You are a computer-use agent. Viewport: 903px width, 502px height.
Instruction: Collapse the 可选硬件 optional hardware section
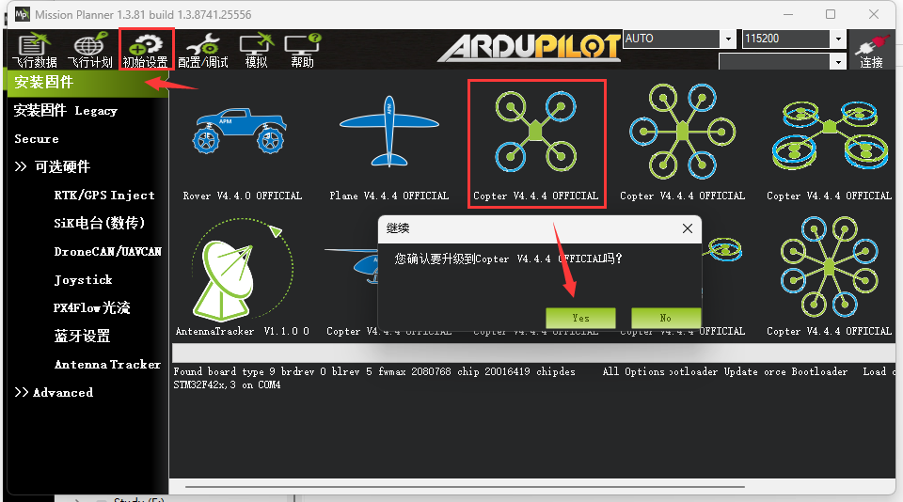coord(53,167)
